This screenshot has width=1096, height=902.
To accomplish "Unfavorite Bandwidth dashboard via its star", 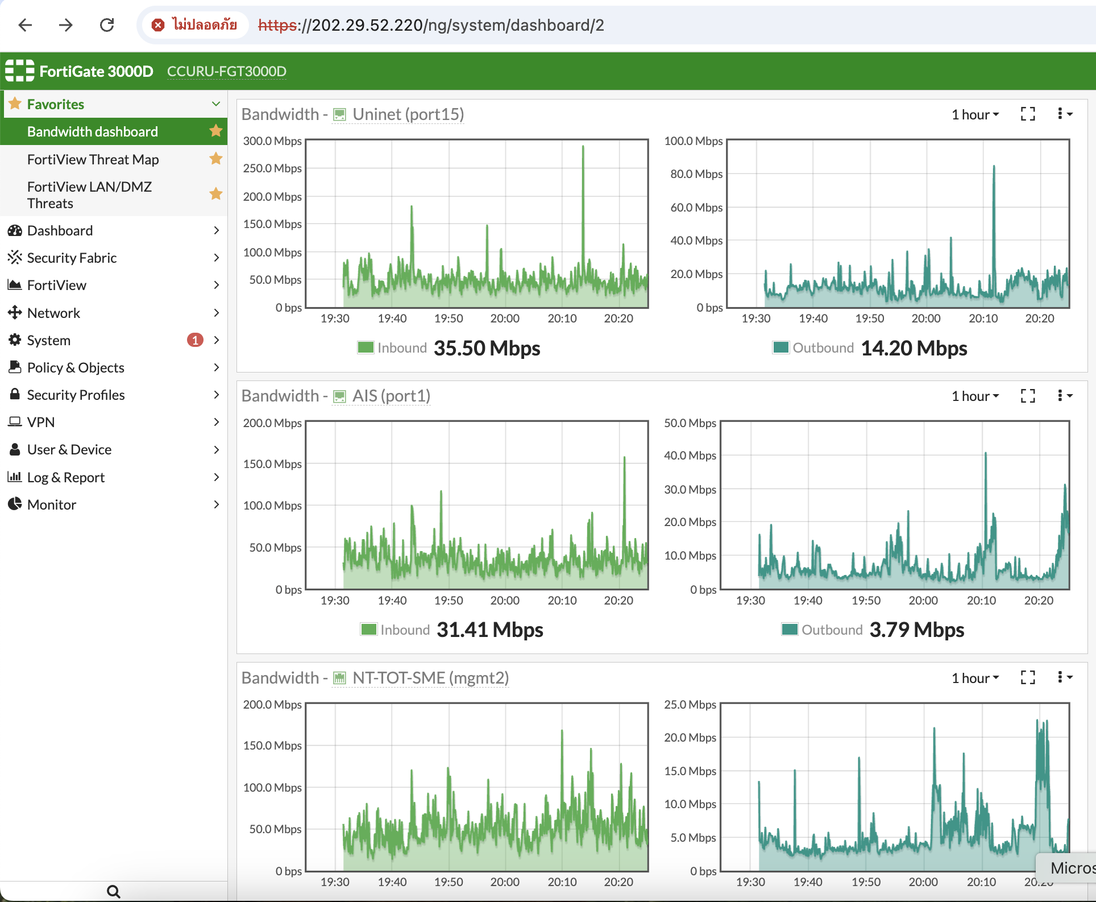I will 216,131.
